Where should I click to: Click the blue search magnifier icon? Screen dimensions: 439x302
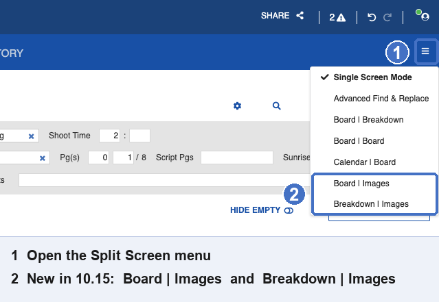[x=277, y=105]
